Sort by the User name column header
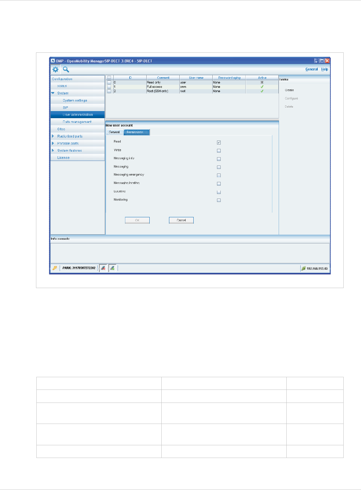The width and height of the screenshot is (361, 490). 196,77
